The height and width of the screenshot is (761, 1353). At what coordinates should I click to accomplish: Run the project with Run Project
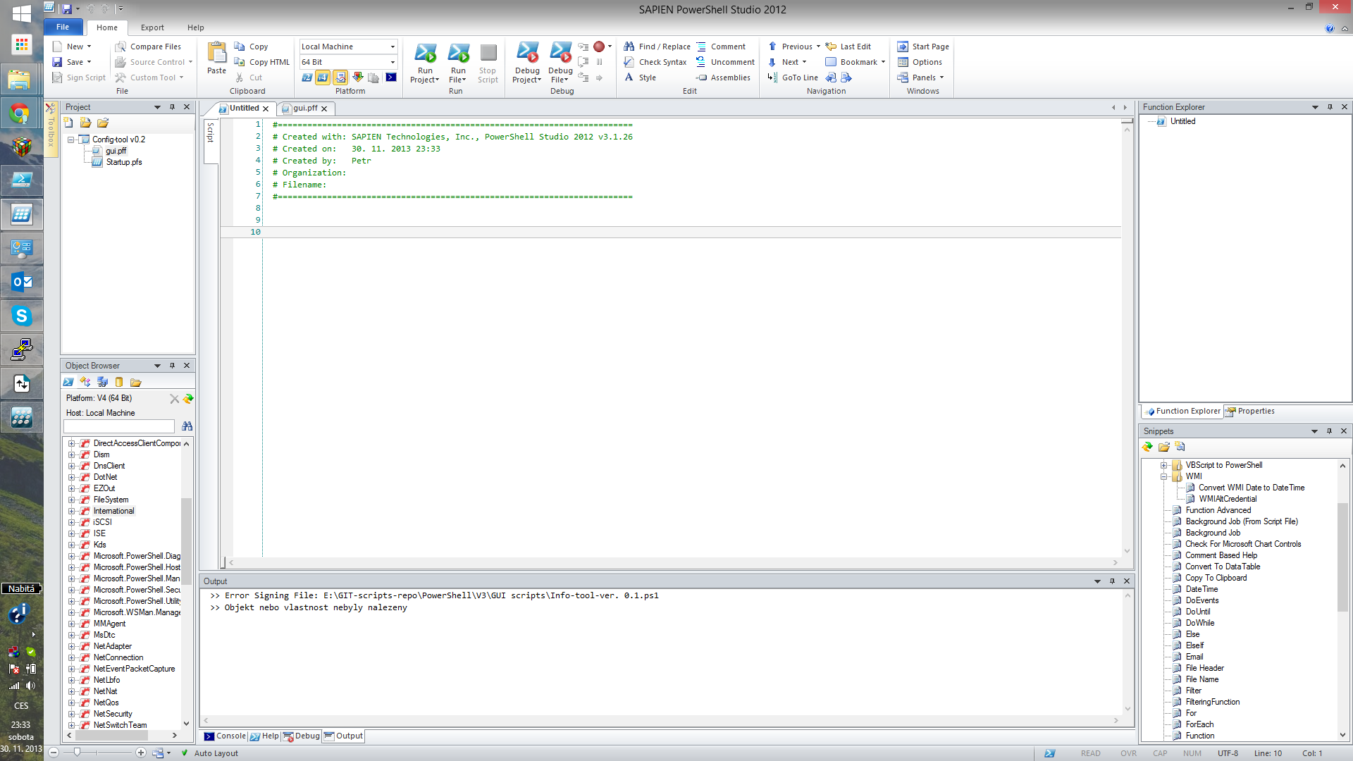click(x=425, y=63)
